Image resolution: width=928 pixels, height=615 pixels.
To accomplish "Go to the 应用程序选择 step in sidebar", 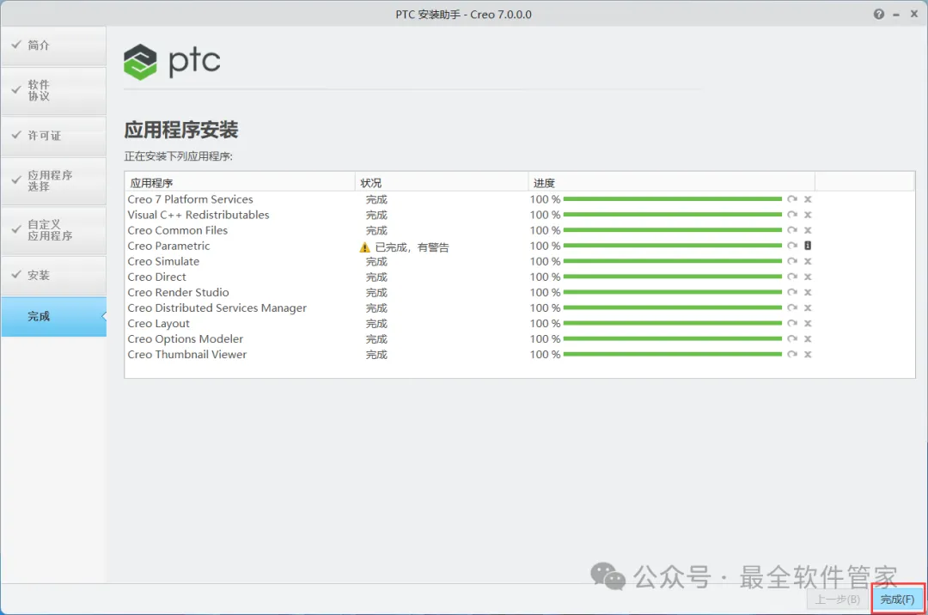I will 54,181.
